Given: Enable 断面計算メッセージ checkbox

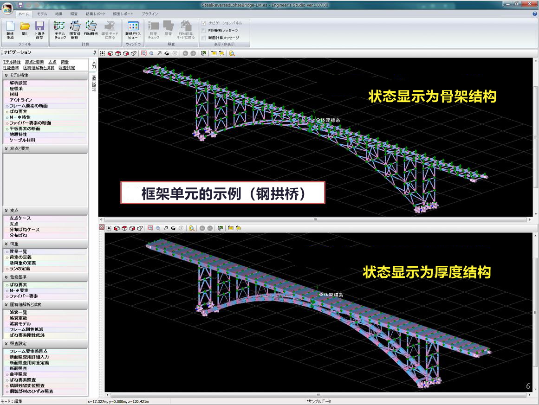Looking at the screenshot, I should click(x=203, y=38).
